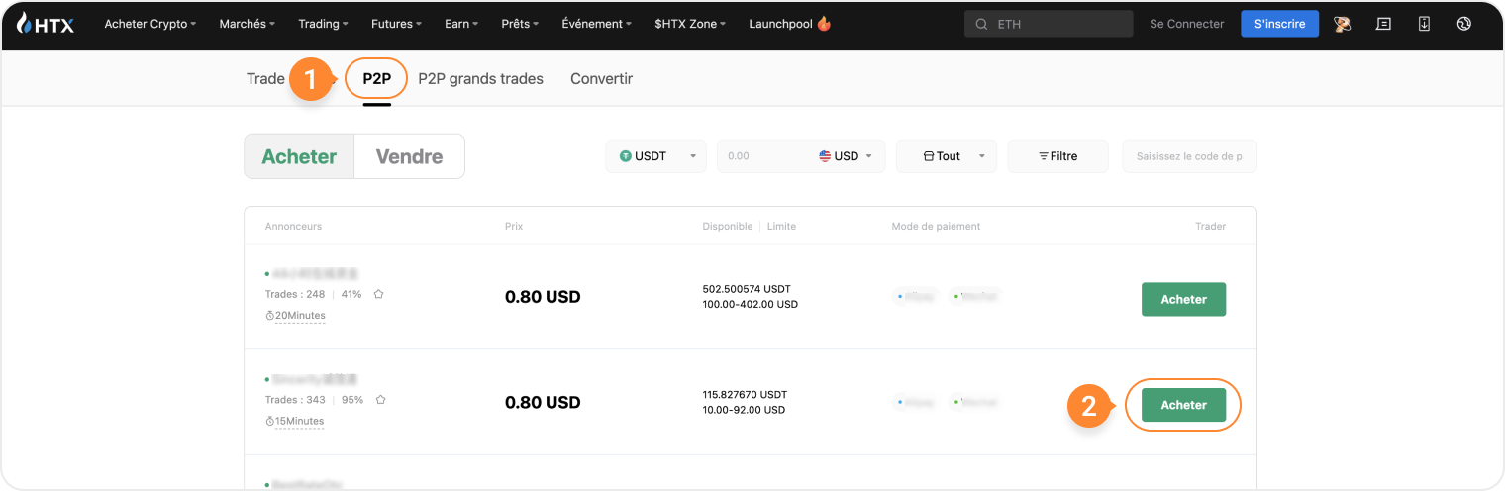Open the rewards mascot icon in header

click(1343, 24)
